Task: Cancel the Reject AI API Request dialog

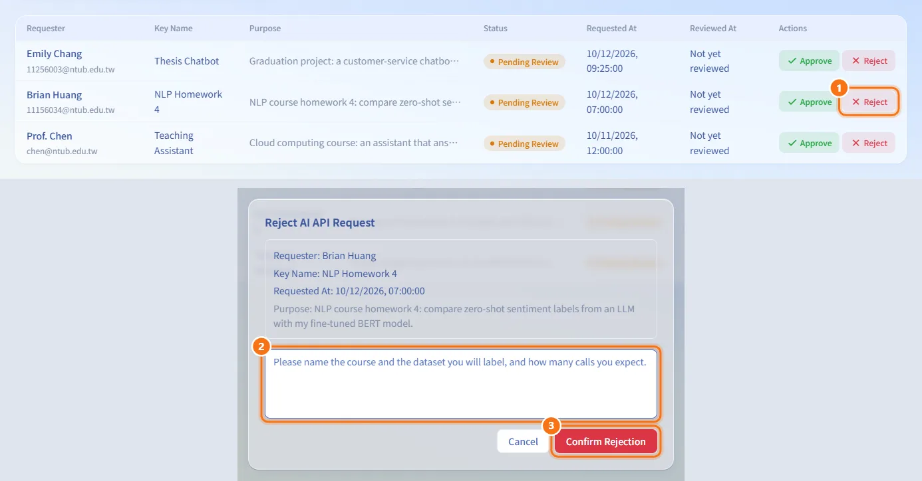Action: (523, 442)
